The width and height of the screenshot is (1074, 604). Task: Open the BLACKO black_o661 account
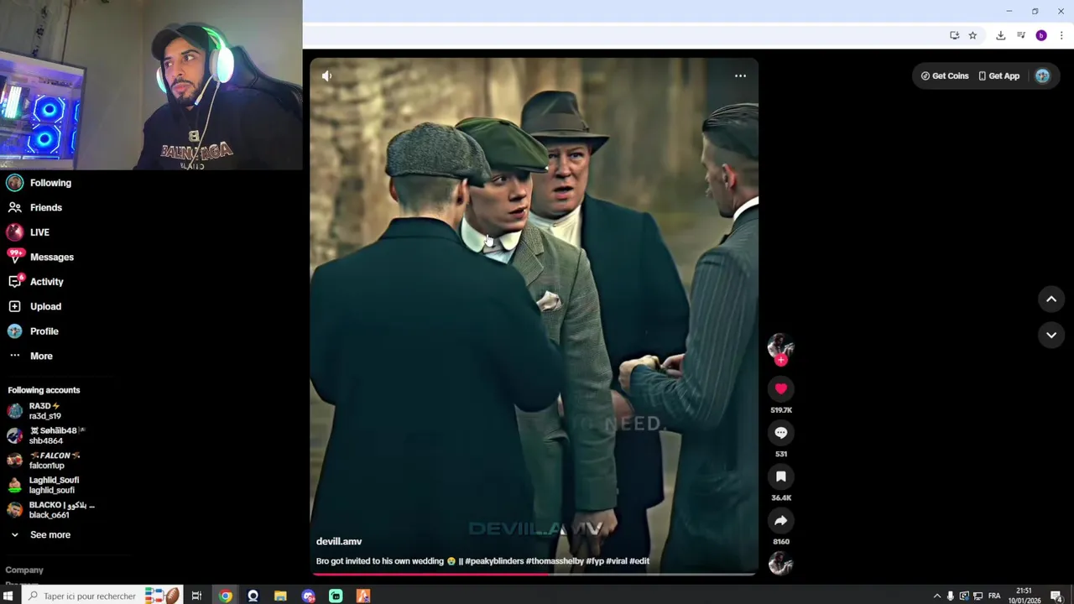click(x=50, y=509)
